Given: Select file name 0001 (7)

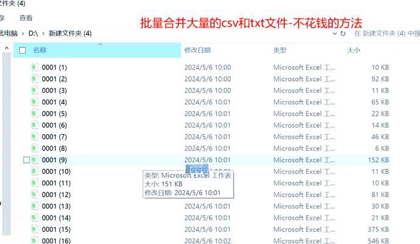Looking at the screenshot, I should (x=54, y=137).
